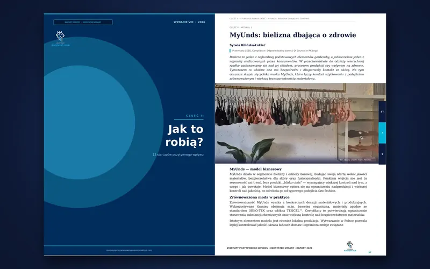Click the Business Hub logo in the footer
430x269 pixels.
click(x=350, y=246)
